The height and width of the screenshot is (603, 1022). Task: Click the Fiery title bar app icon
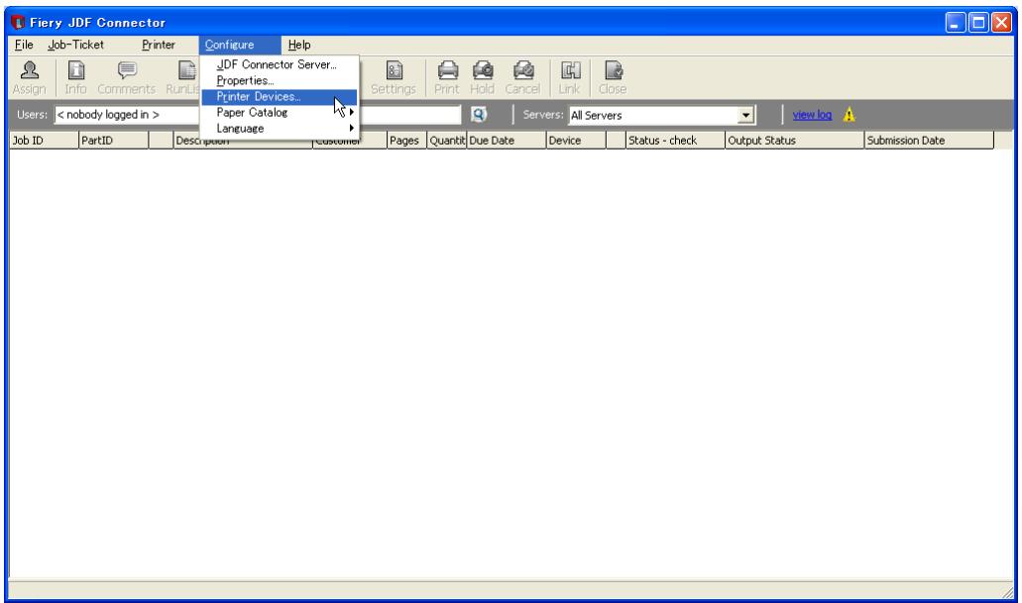(x=18, y=22)
